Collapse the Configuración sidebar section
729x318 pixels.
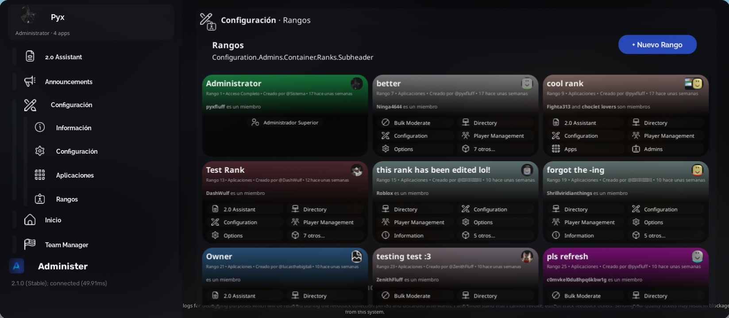pyautogui.click(x=71, y=105)
